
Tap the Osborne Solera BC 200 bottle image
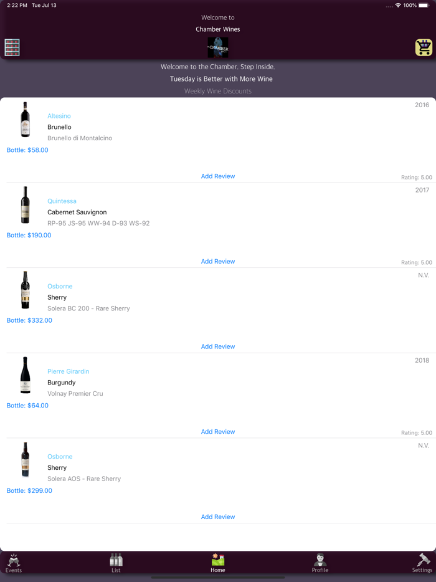tap(25, 289)
